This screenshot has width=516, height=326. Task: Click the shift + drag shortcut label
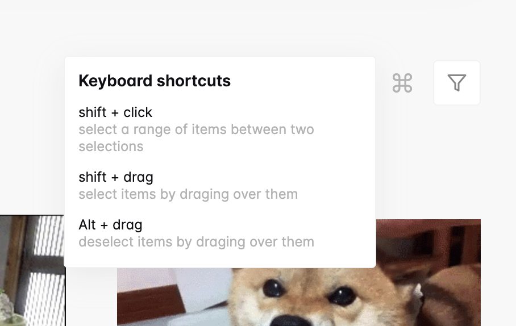(116, 177)
